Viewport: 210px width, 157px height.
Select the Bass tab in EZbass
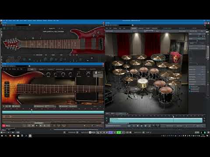coord(32,69)
